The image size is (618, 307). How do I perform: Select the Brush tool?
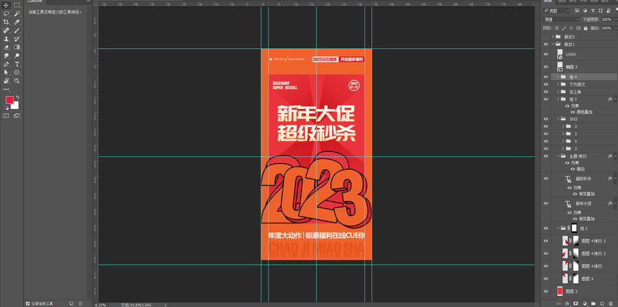[x=17, y=30]
